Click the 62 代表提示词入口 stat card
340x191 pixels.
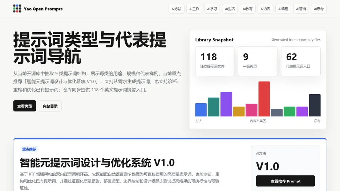pos(301,61)
